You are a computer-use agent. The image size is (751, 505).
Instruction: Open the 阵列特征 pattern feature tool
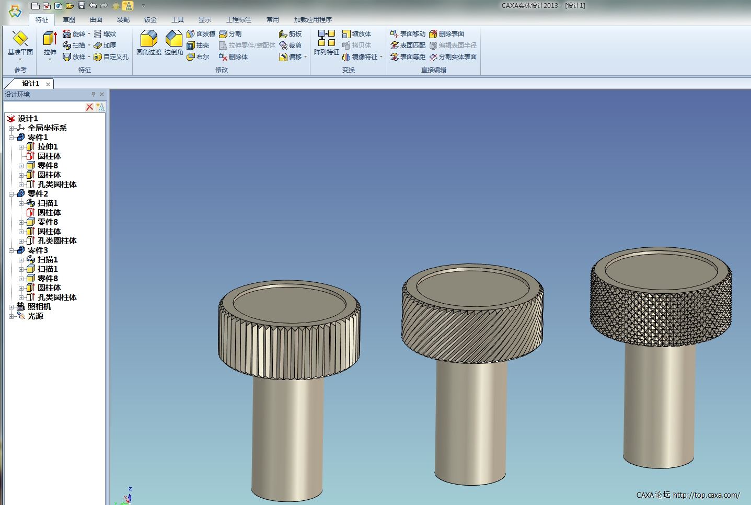(x=326, y=42)
